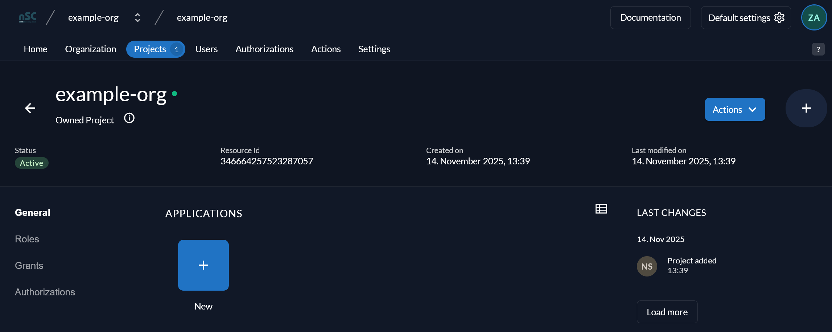Open Default settings with gear
This screenshot has height=332, width=832.
coord(746,17)
